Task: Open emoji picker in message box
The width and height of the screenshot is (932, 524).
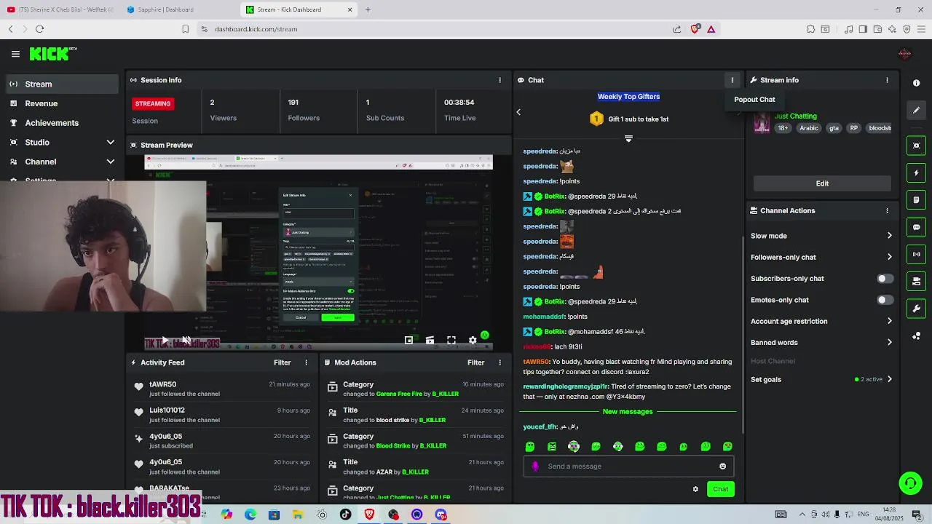Action: pos(722,467)
